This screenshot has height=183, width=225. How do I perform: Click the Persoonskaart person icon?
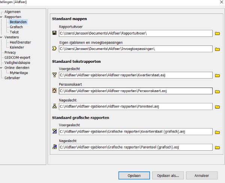[55, 91]
